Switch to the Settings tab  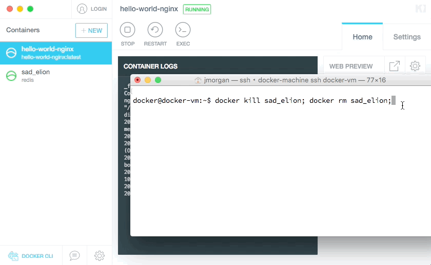pyautogui.click(x=407, y=37)
